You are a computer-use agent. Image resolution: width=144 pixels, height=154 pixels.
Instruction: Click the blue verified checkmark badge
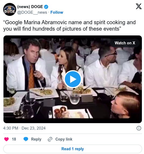click(x=46, y=7)
